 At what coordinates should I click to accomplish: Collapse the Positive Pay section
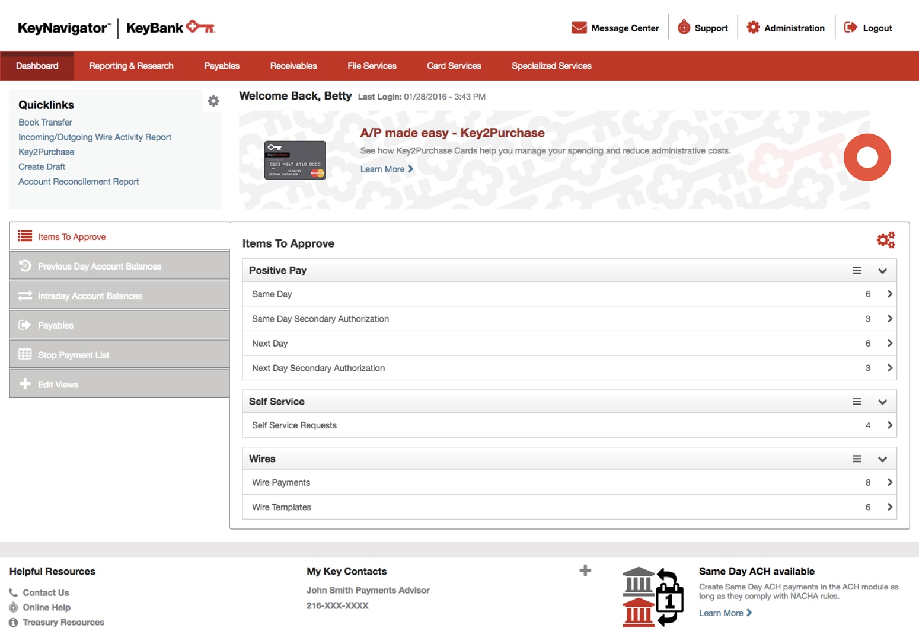(882, 271)
